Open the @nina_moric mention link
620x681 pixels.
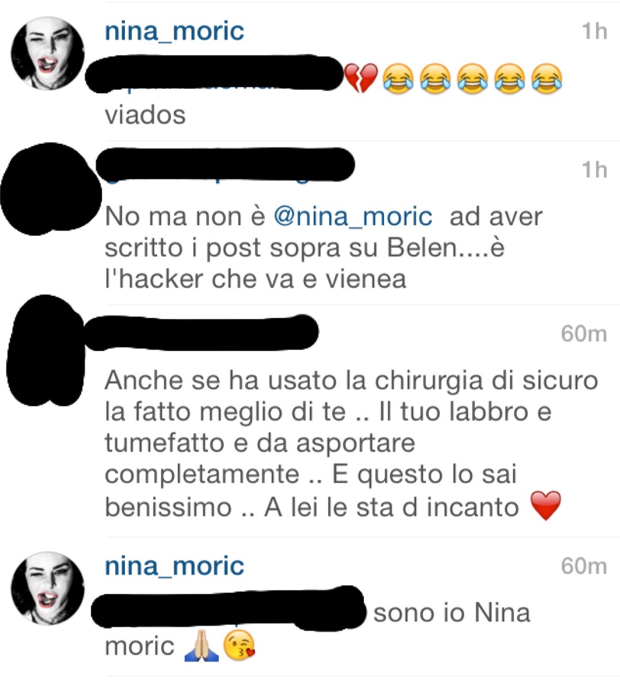(x=353, y=216)
